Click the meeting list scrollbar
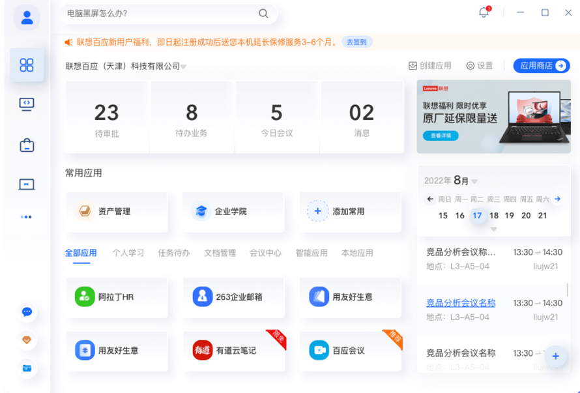Image resolution: width=580 pixels, height=393 pixels. click(568, 291)
